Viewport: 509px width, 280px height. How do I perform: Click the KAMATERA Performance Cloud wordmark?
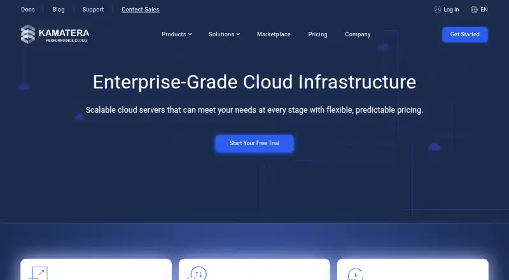pyautogui.click(x=64, y=35)
